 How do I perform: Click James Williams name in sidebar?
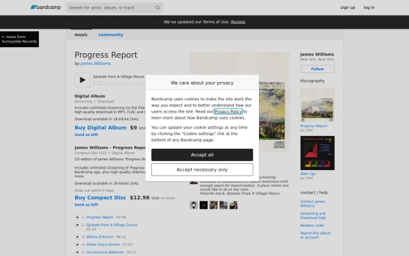click(317, 55)
